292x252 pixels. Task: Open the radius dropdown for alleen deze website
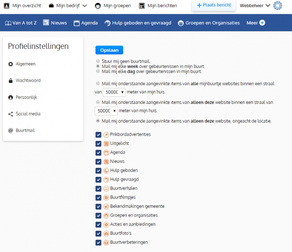click(106, 111)
